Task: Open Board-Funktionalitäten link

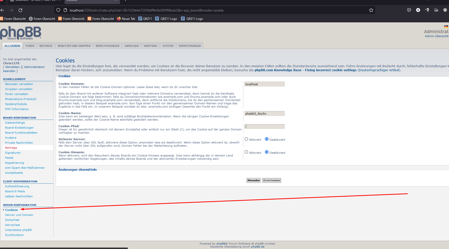Action: 21,133
